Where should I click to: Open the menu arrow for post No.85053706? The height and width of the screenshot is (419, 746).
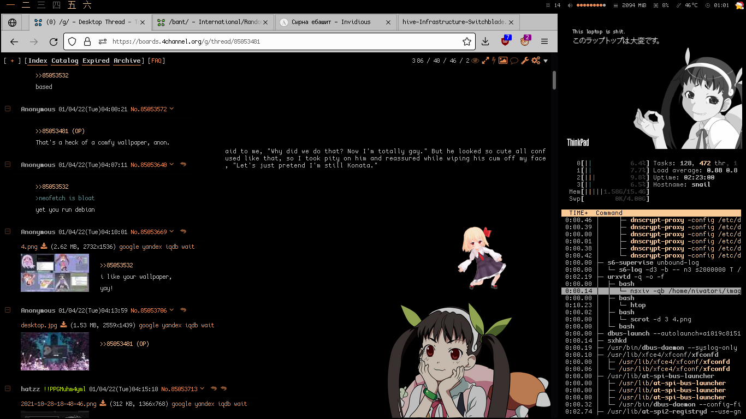click(x=171, y=310)
